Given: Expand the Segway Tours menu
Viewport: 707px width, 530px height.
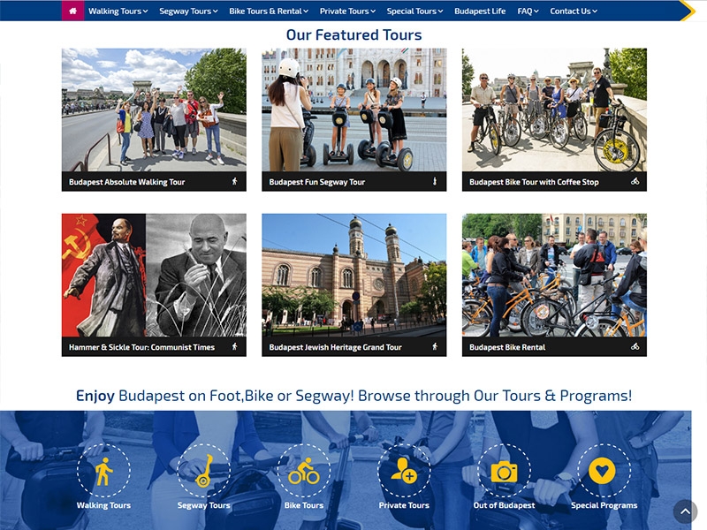Looking at the screenshot, I should click(x=188, y=11).
